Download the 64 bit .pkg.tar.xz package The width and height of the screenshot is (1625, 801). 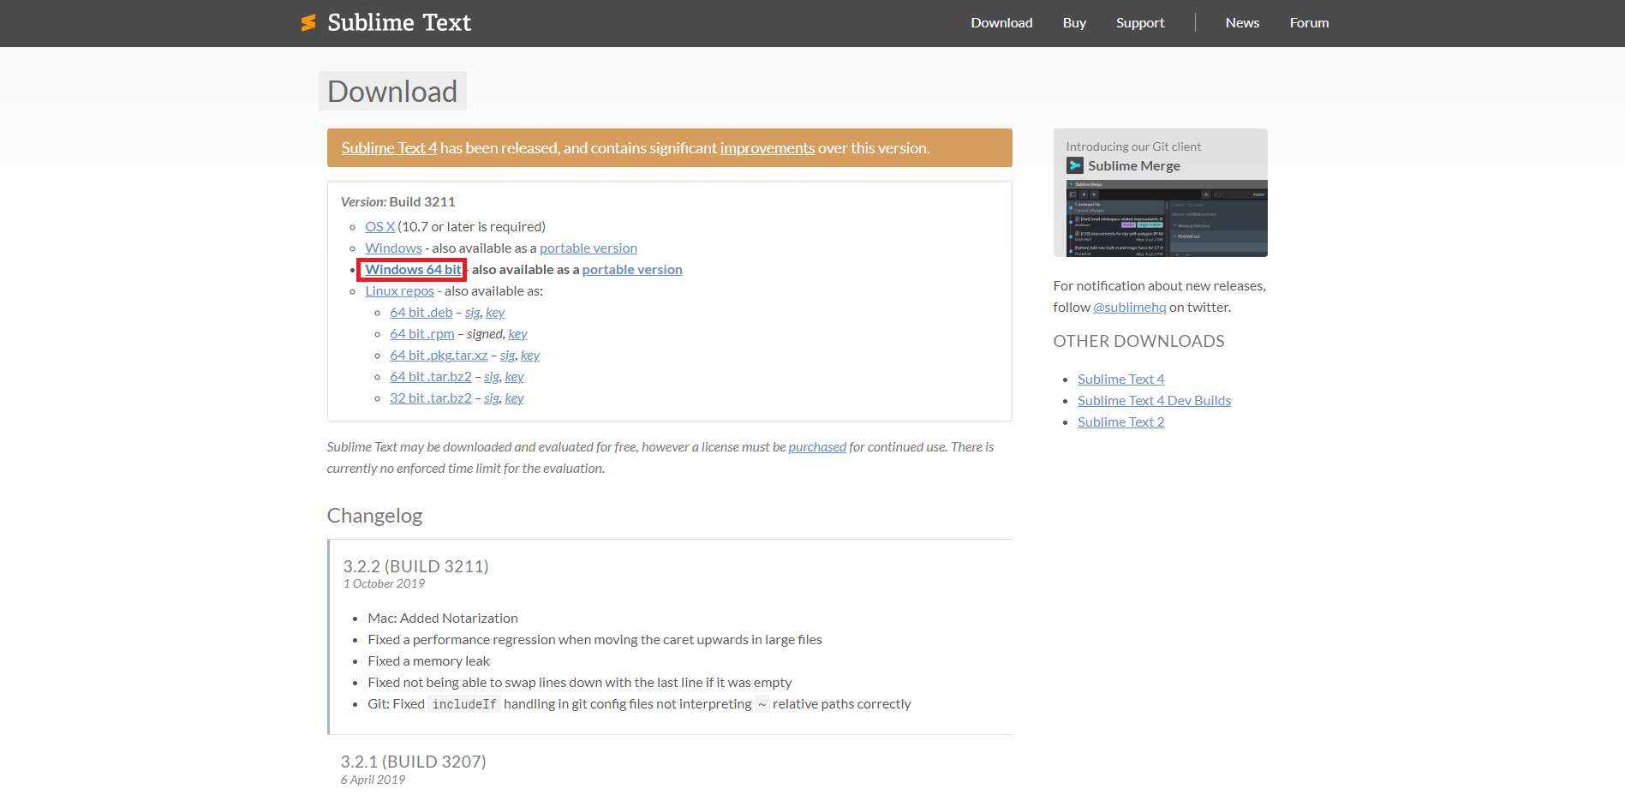(x=439, y=356)
